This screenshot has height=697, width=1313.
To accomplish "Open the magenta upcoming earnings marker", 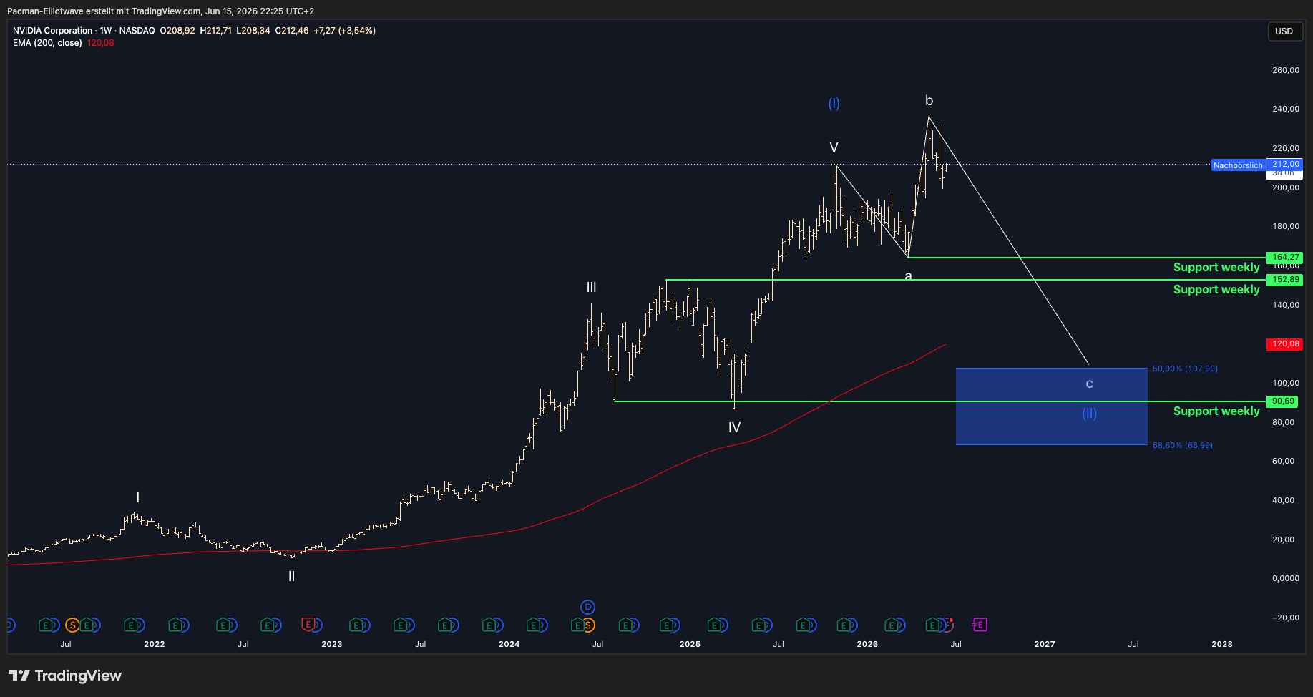I will pos(979,625).
